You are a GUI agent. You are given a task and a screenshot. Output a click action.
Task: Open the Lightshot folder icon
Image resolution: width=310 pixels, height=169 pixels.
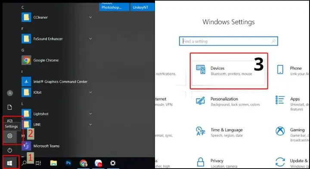(x=26, y=114)
